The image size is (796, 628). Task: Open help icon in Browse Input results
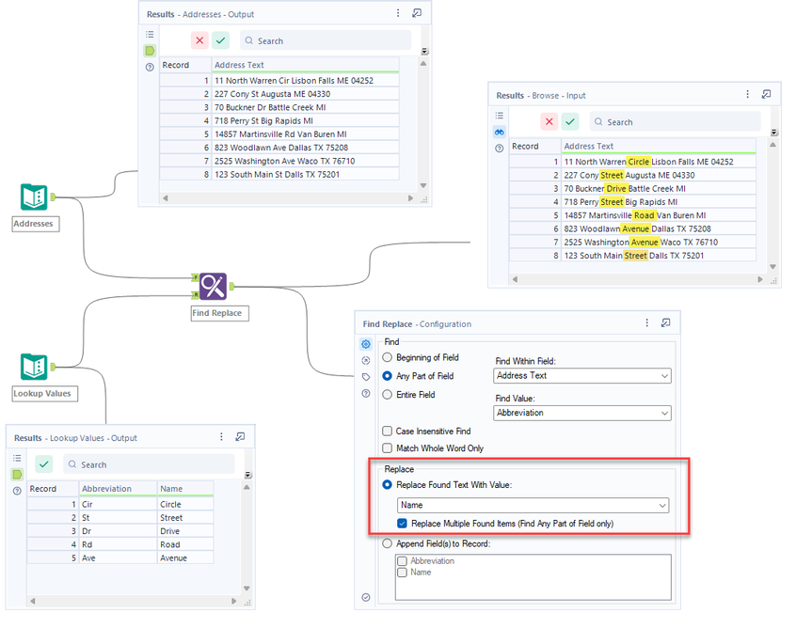(x=500, y=149)
